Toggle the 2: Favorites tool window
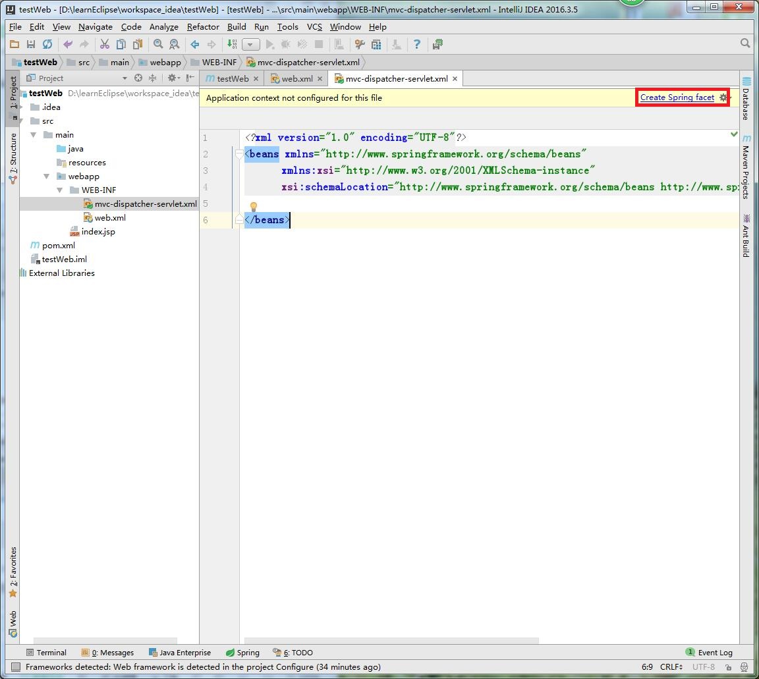This screenshot has height=679, width=759. (x=13, y=572)
